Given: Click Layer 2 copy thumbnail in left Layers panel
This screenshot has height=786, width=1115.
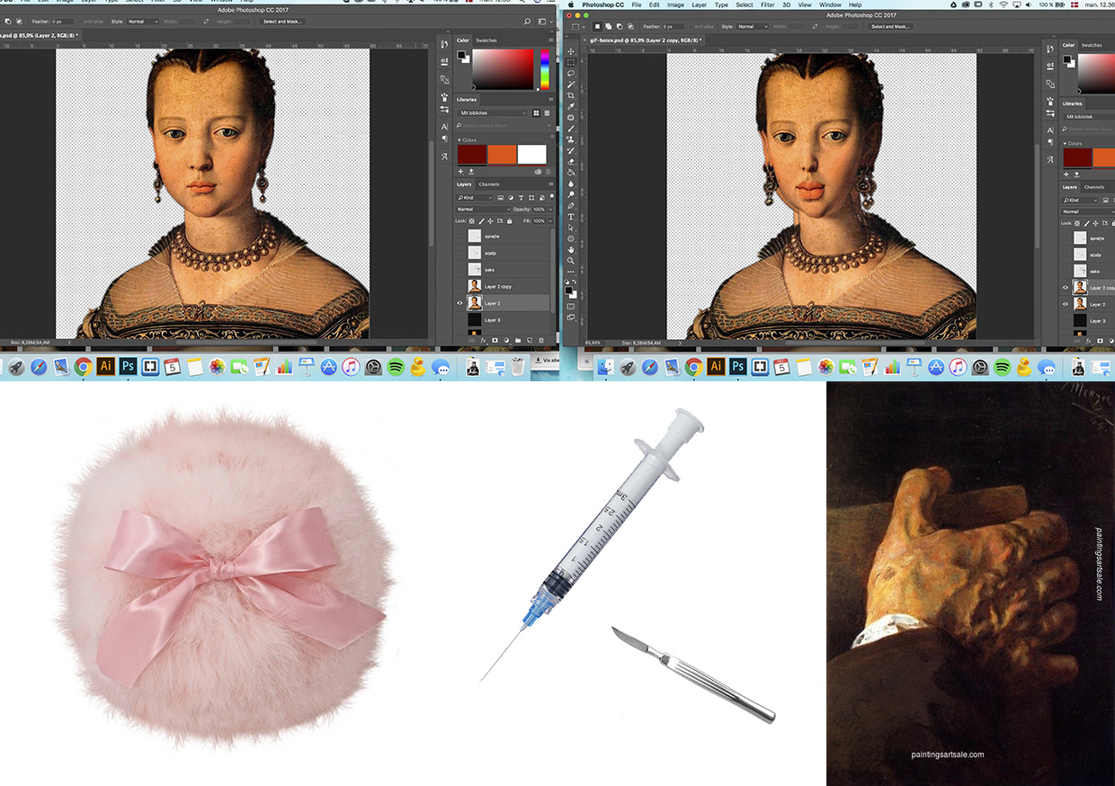Looking at the screenshot, I should coord(475,286).
